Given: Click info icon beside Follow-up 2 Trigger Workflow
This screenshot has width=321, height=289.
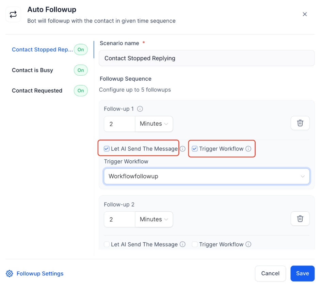Looking at the screenshot, I should click(248, 244).
